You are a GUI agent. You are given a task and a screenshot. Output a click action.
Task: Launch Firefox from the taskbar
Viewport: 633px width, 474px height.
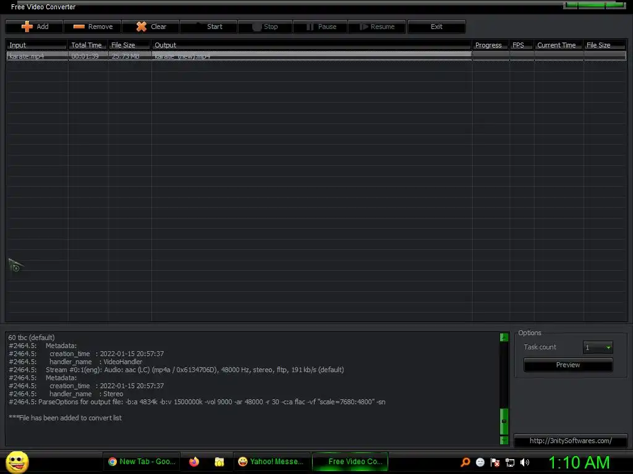click(x=194, y=462)
